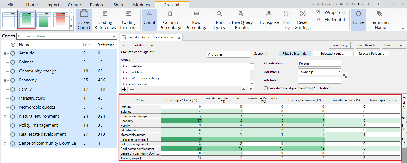Remove a code with the minus icon
407x163 pixels.
(132, 89)
